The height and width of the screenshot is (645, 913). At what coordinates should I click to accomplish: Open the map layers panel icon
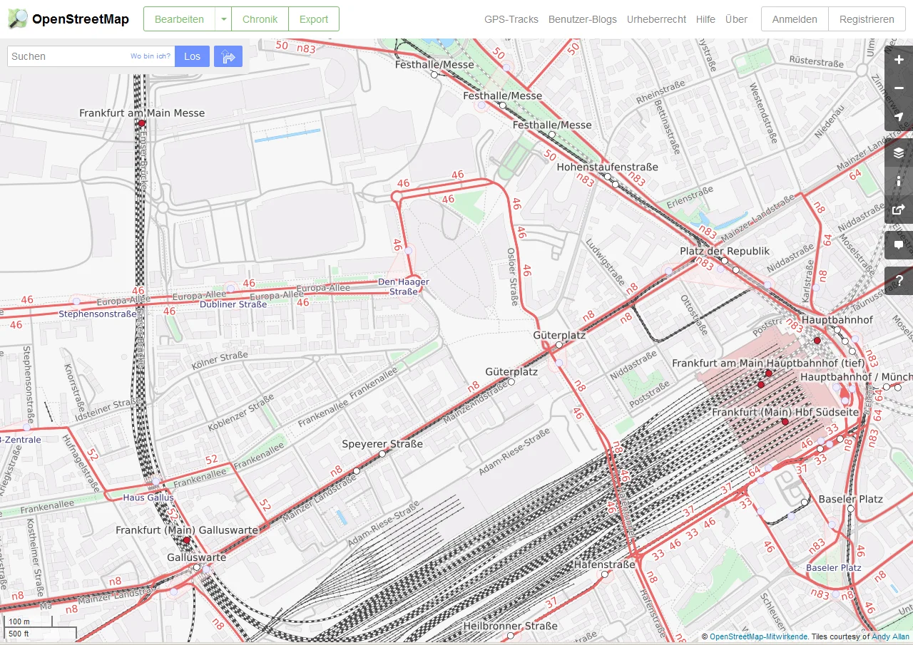click(899, 153)
